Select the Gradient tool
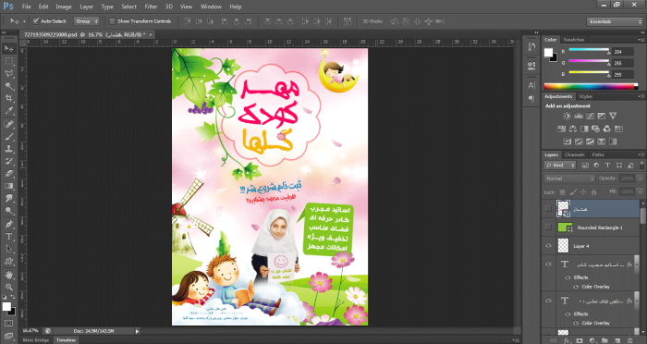The image size is (647, 344). point(8,186)
